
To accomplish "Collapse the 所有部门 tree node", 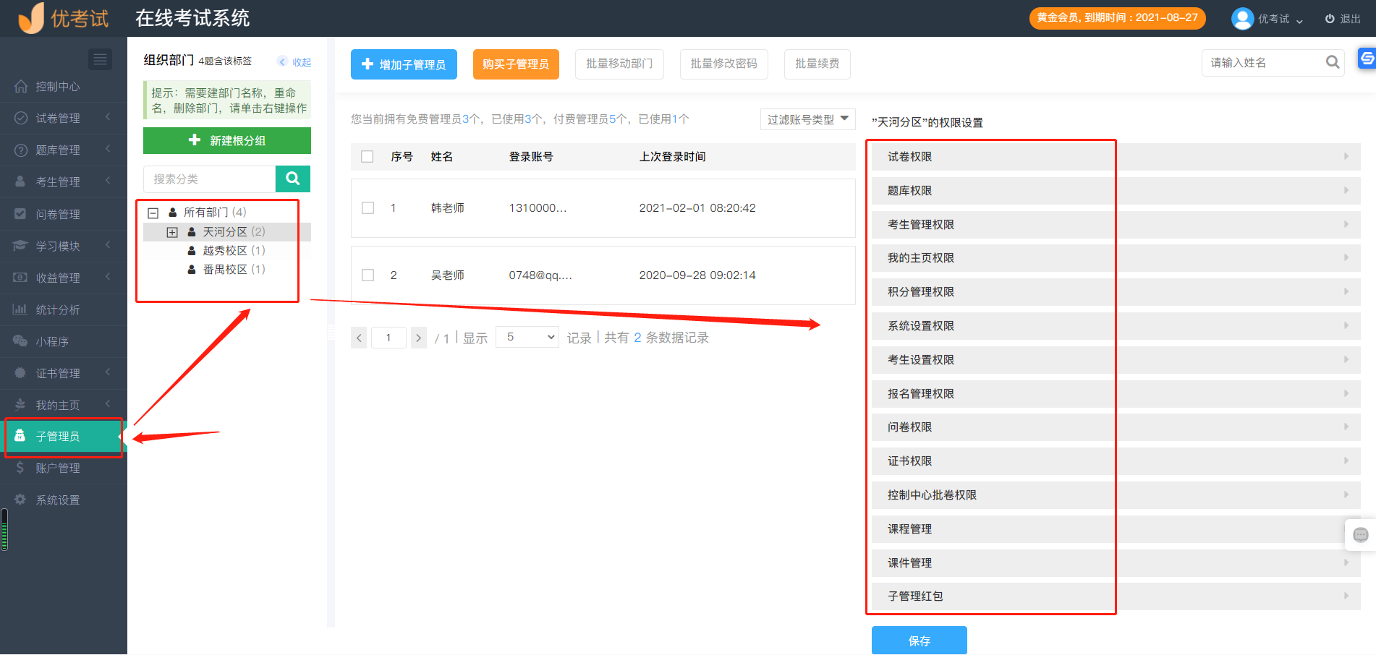I will (x=153, y=213).
